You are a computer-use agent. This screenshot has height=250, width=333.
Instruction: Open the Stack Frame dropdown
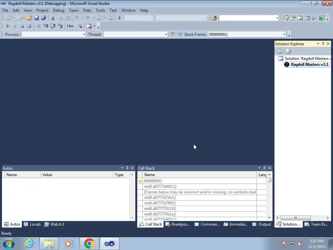284,35
